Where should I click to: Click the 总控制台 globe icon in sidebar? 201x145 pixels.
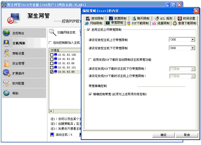click(6, 33)
